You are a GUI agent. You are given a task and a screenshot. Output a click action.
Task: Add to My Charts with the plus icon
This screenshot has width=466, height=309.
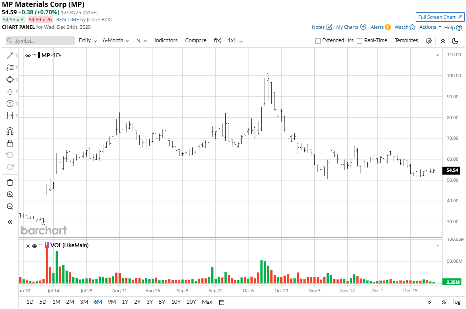[363, 27]
